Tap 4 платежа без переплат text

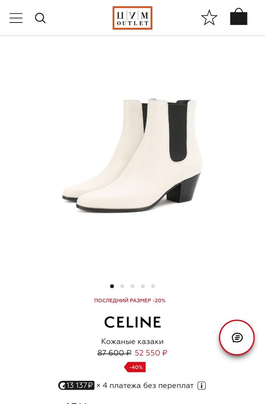148,386
